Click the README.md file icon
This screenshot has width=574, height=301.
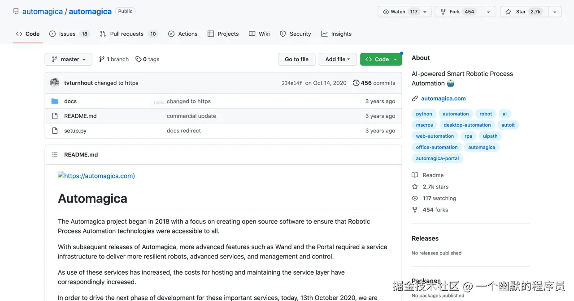[55, 116]
